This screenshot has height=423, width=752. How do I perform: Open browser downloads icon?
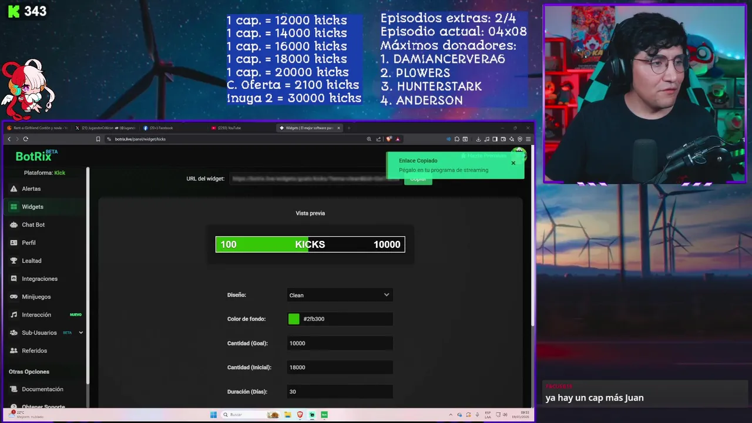coord(478,139)
